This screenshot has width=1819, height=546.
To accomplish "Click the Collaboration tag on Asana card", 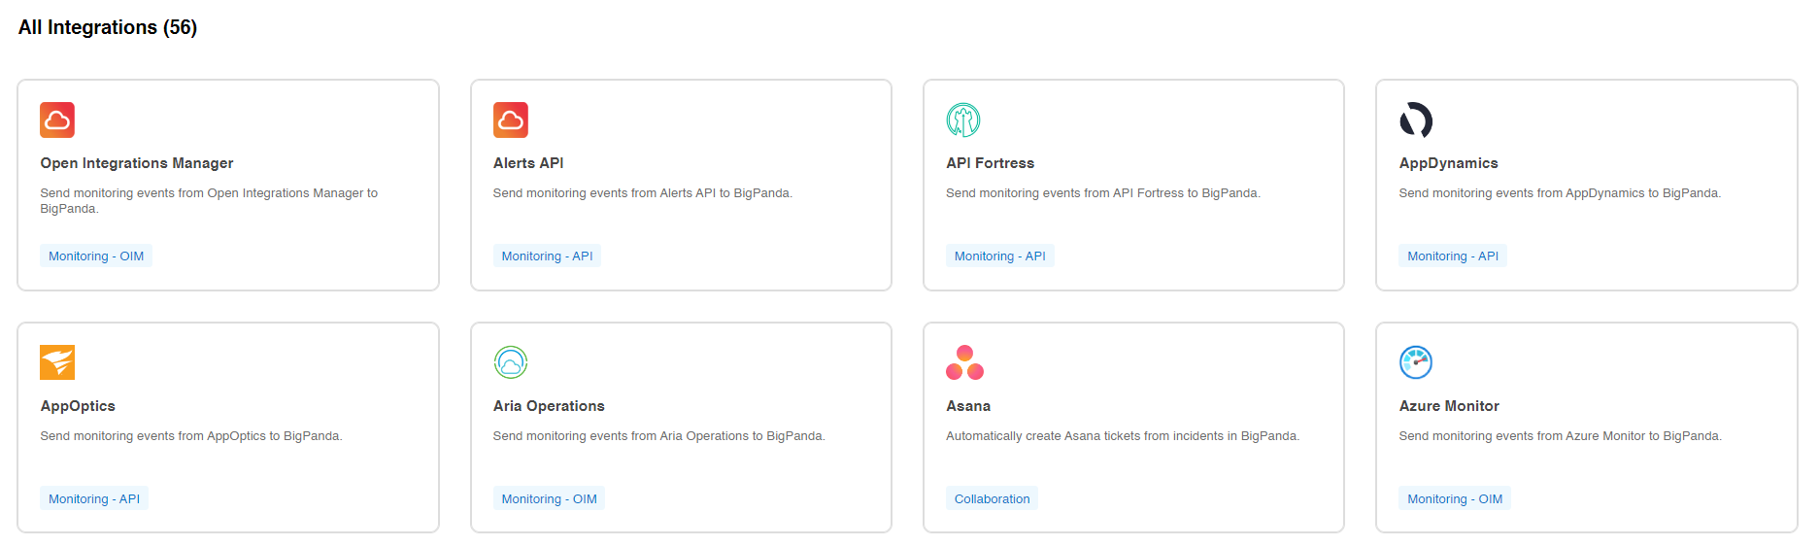I will pyautogui.click(x=992, y=498).
